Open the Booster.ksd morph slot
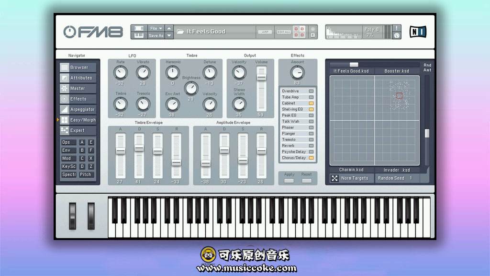The width and height of the screenshot is (490, 276). click(397, 71)
